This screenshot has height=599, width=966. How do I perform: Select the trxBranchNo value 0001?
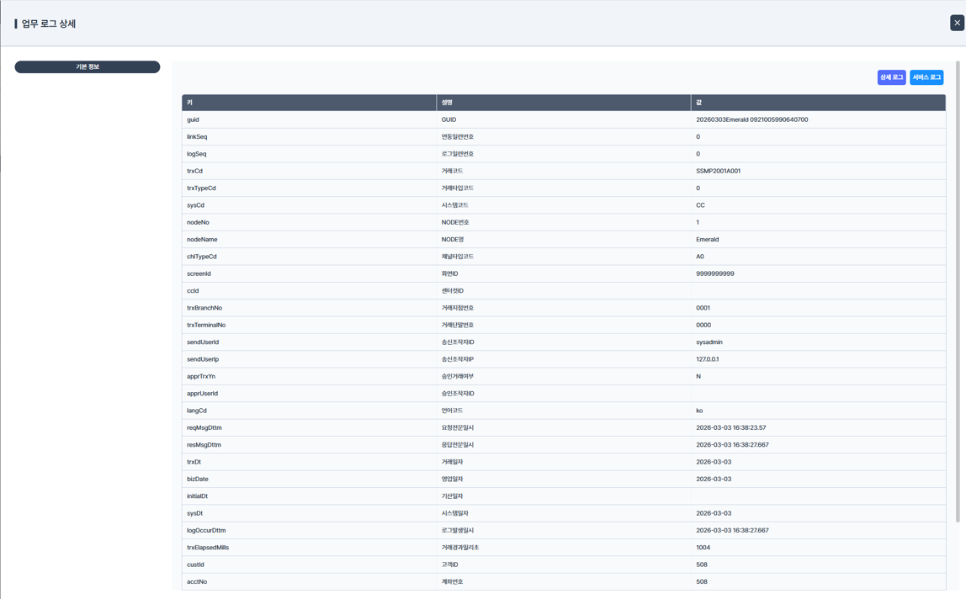pyautogui.click(x=703, y=308)
